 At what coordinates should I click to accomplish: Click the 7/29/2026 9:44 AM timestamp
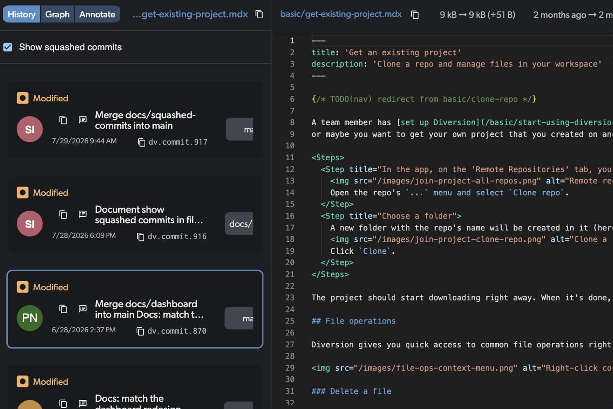tap(84, 141)
